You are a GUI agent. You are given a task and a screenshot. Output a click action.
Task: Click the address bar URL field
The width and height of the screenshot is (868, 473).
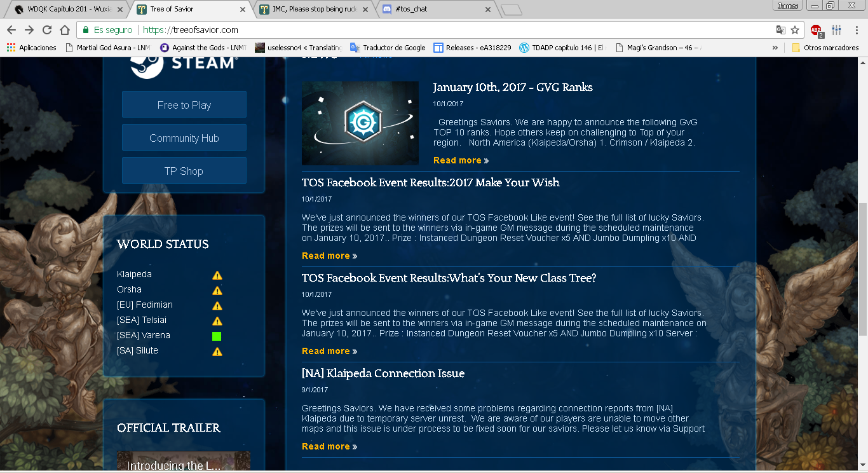(445, 30)
